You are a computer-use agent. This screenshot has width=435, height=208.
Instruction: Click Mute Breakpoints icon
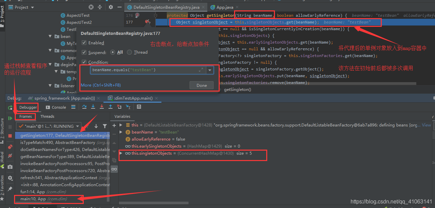pos(10,156)
